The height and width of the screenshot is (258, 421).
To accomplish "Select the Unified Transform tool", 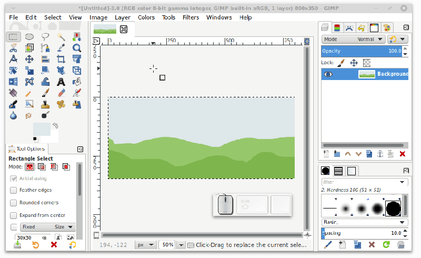I will coord(77,59).
